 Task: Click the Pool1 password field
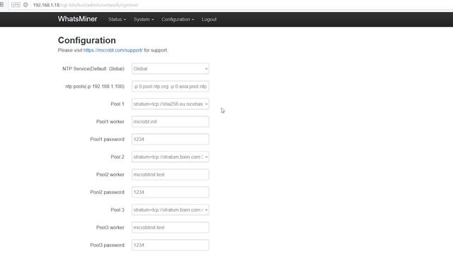click(x=170, y=139)
